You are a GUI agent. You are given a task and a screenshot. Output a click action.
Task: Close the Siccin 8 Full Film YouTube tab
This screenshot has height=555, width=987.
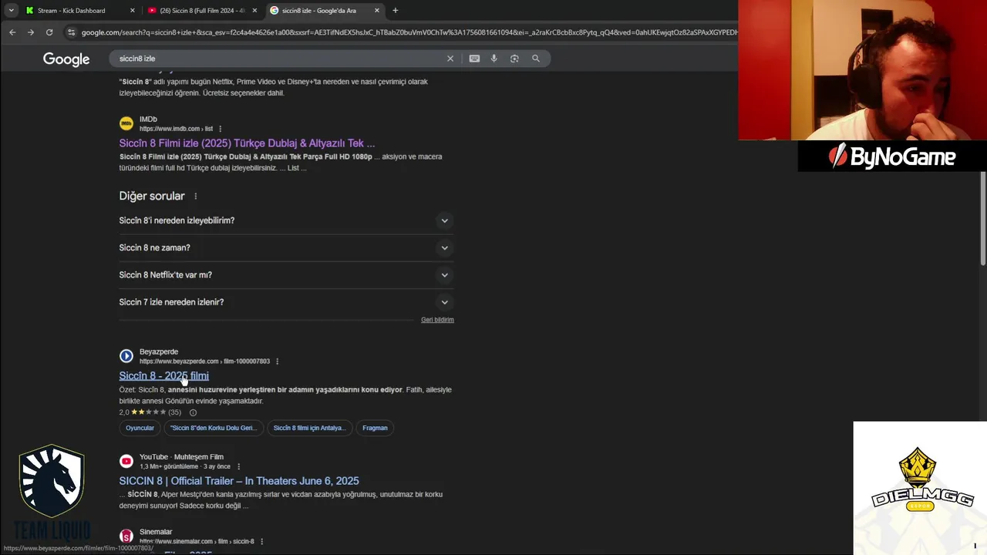[x=254, y=11]
